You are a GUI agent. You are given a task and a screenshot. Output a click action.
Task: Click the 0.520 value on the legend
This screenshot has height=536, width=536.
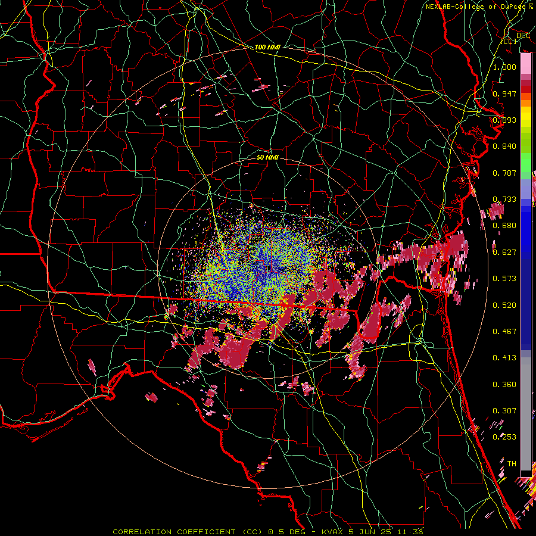pos(504,306)
